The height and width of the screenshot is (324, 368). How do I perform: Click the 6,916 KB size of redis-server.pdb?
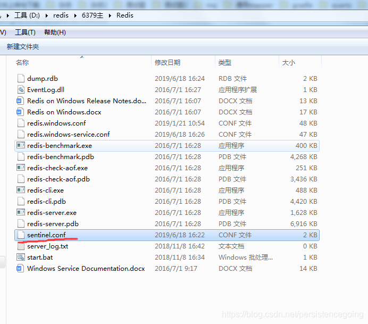[x=304, y=224]
